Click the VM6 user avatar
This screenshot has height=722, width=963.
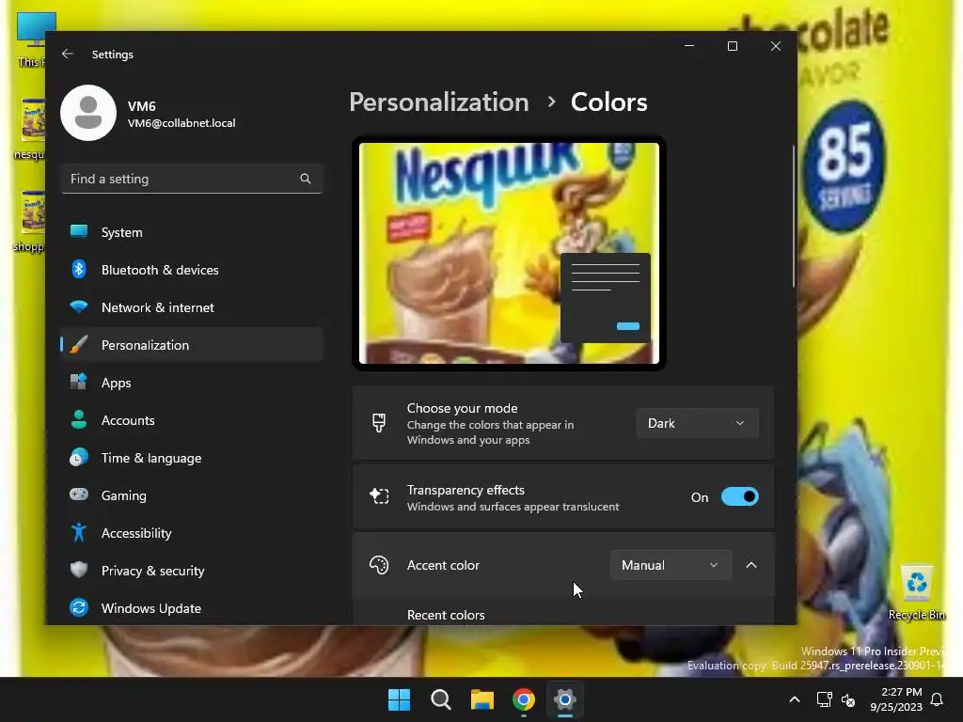point(88,113)
